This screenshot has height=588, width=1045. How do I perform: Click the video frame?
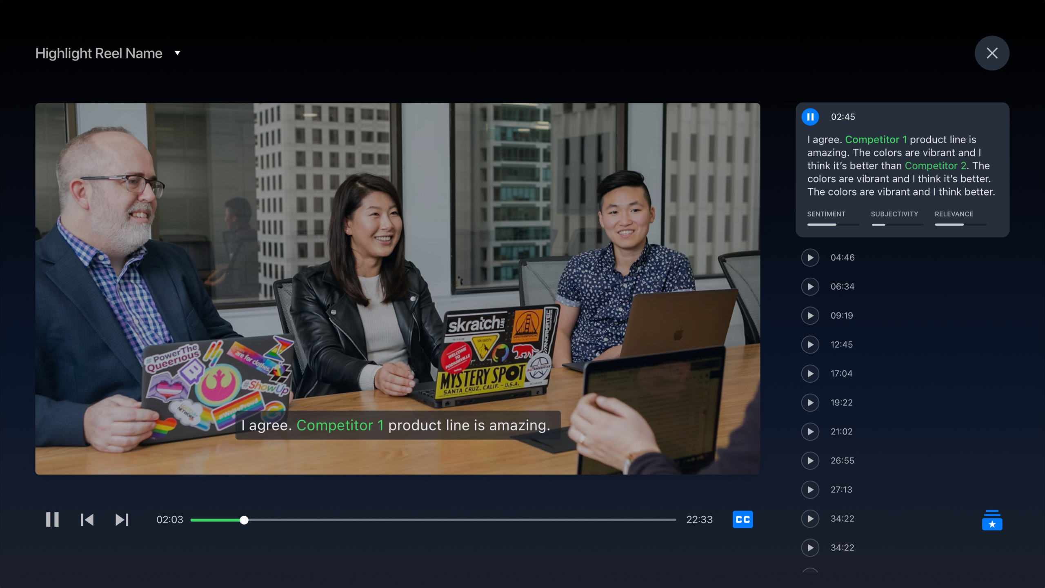coord(398,289)
